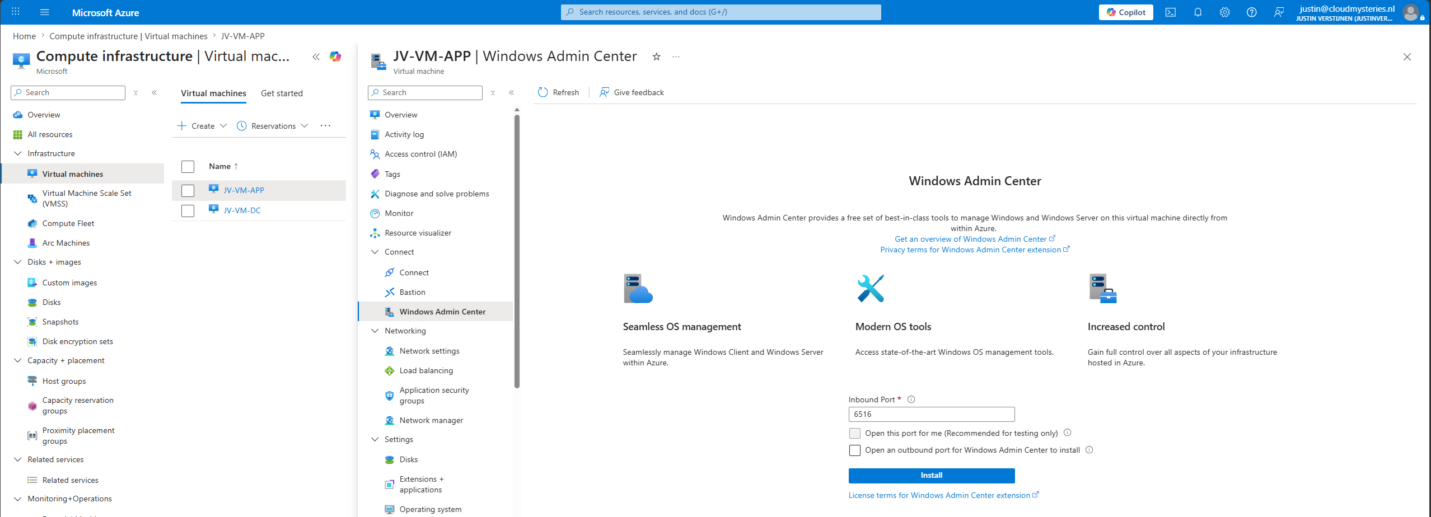Enable outbound port for Windows Admin Center install

click(x=855, y=450)
